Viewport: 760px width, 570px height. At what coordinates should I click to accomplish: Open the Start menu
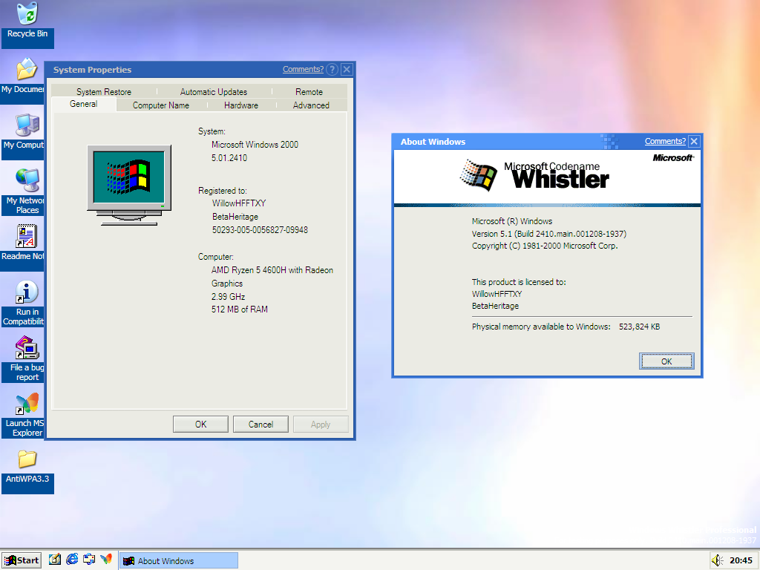pos(22,560)
